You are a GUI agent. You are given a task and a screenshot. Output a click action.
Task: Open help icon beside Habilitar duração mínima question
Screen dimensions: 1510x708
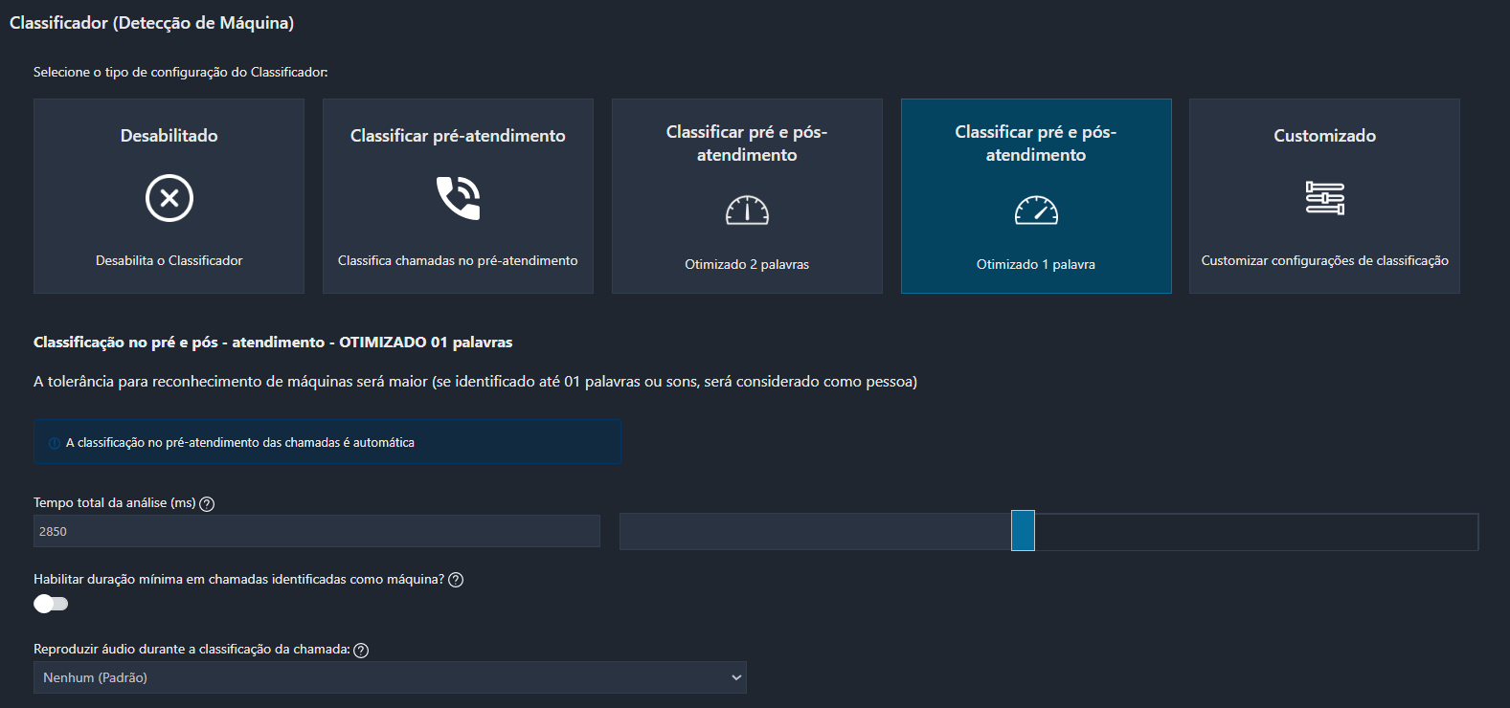[x=456, y=580]
